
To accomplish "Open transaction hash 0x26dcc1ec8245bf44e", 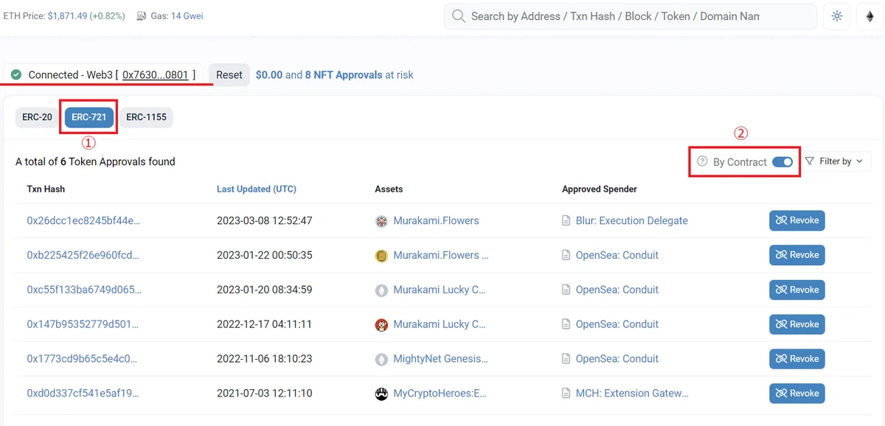I will point(83,220).
